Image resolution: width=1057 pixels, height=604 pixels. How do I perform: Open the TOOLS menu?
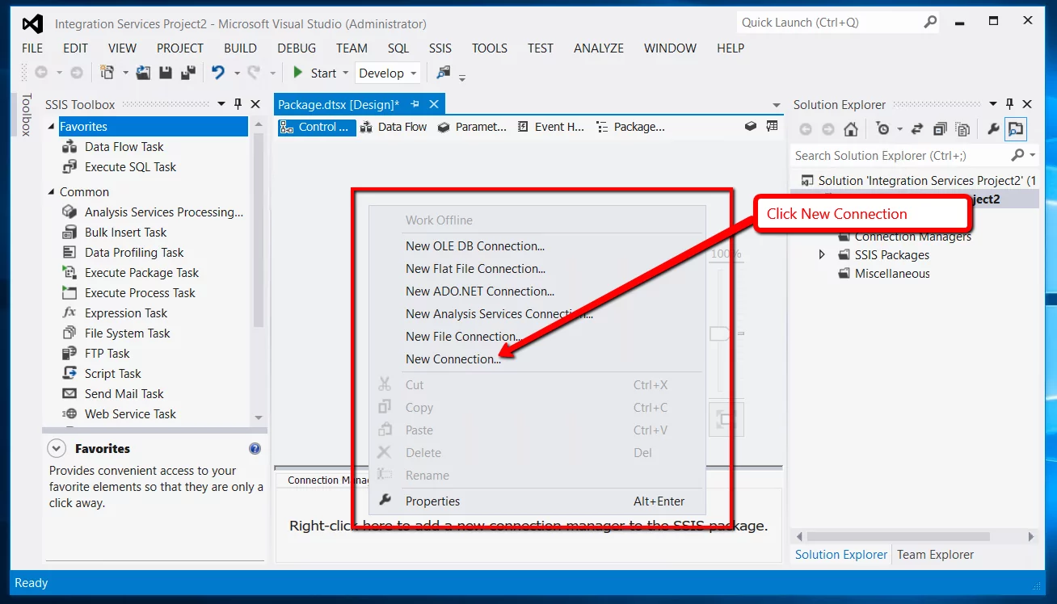click(x=490, y=48)
